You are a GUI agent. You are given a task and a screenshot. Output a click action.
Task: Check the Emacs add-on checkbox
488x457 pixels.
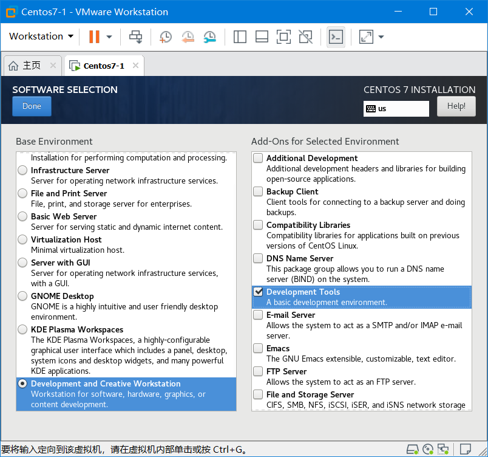point(258,348)
